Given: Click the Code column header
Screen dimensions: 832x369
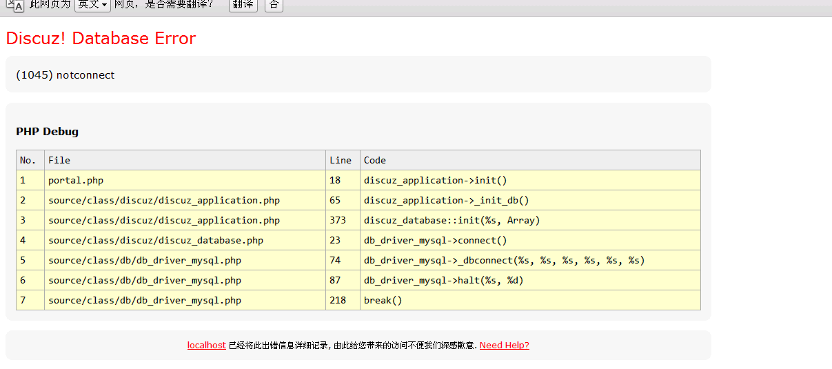Looking at the screenshot, I should click(x=531, y=160).
